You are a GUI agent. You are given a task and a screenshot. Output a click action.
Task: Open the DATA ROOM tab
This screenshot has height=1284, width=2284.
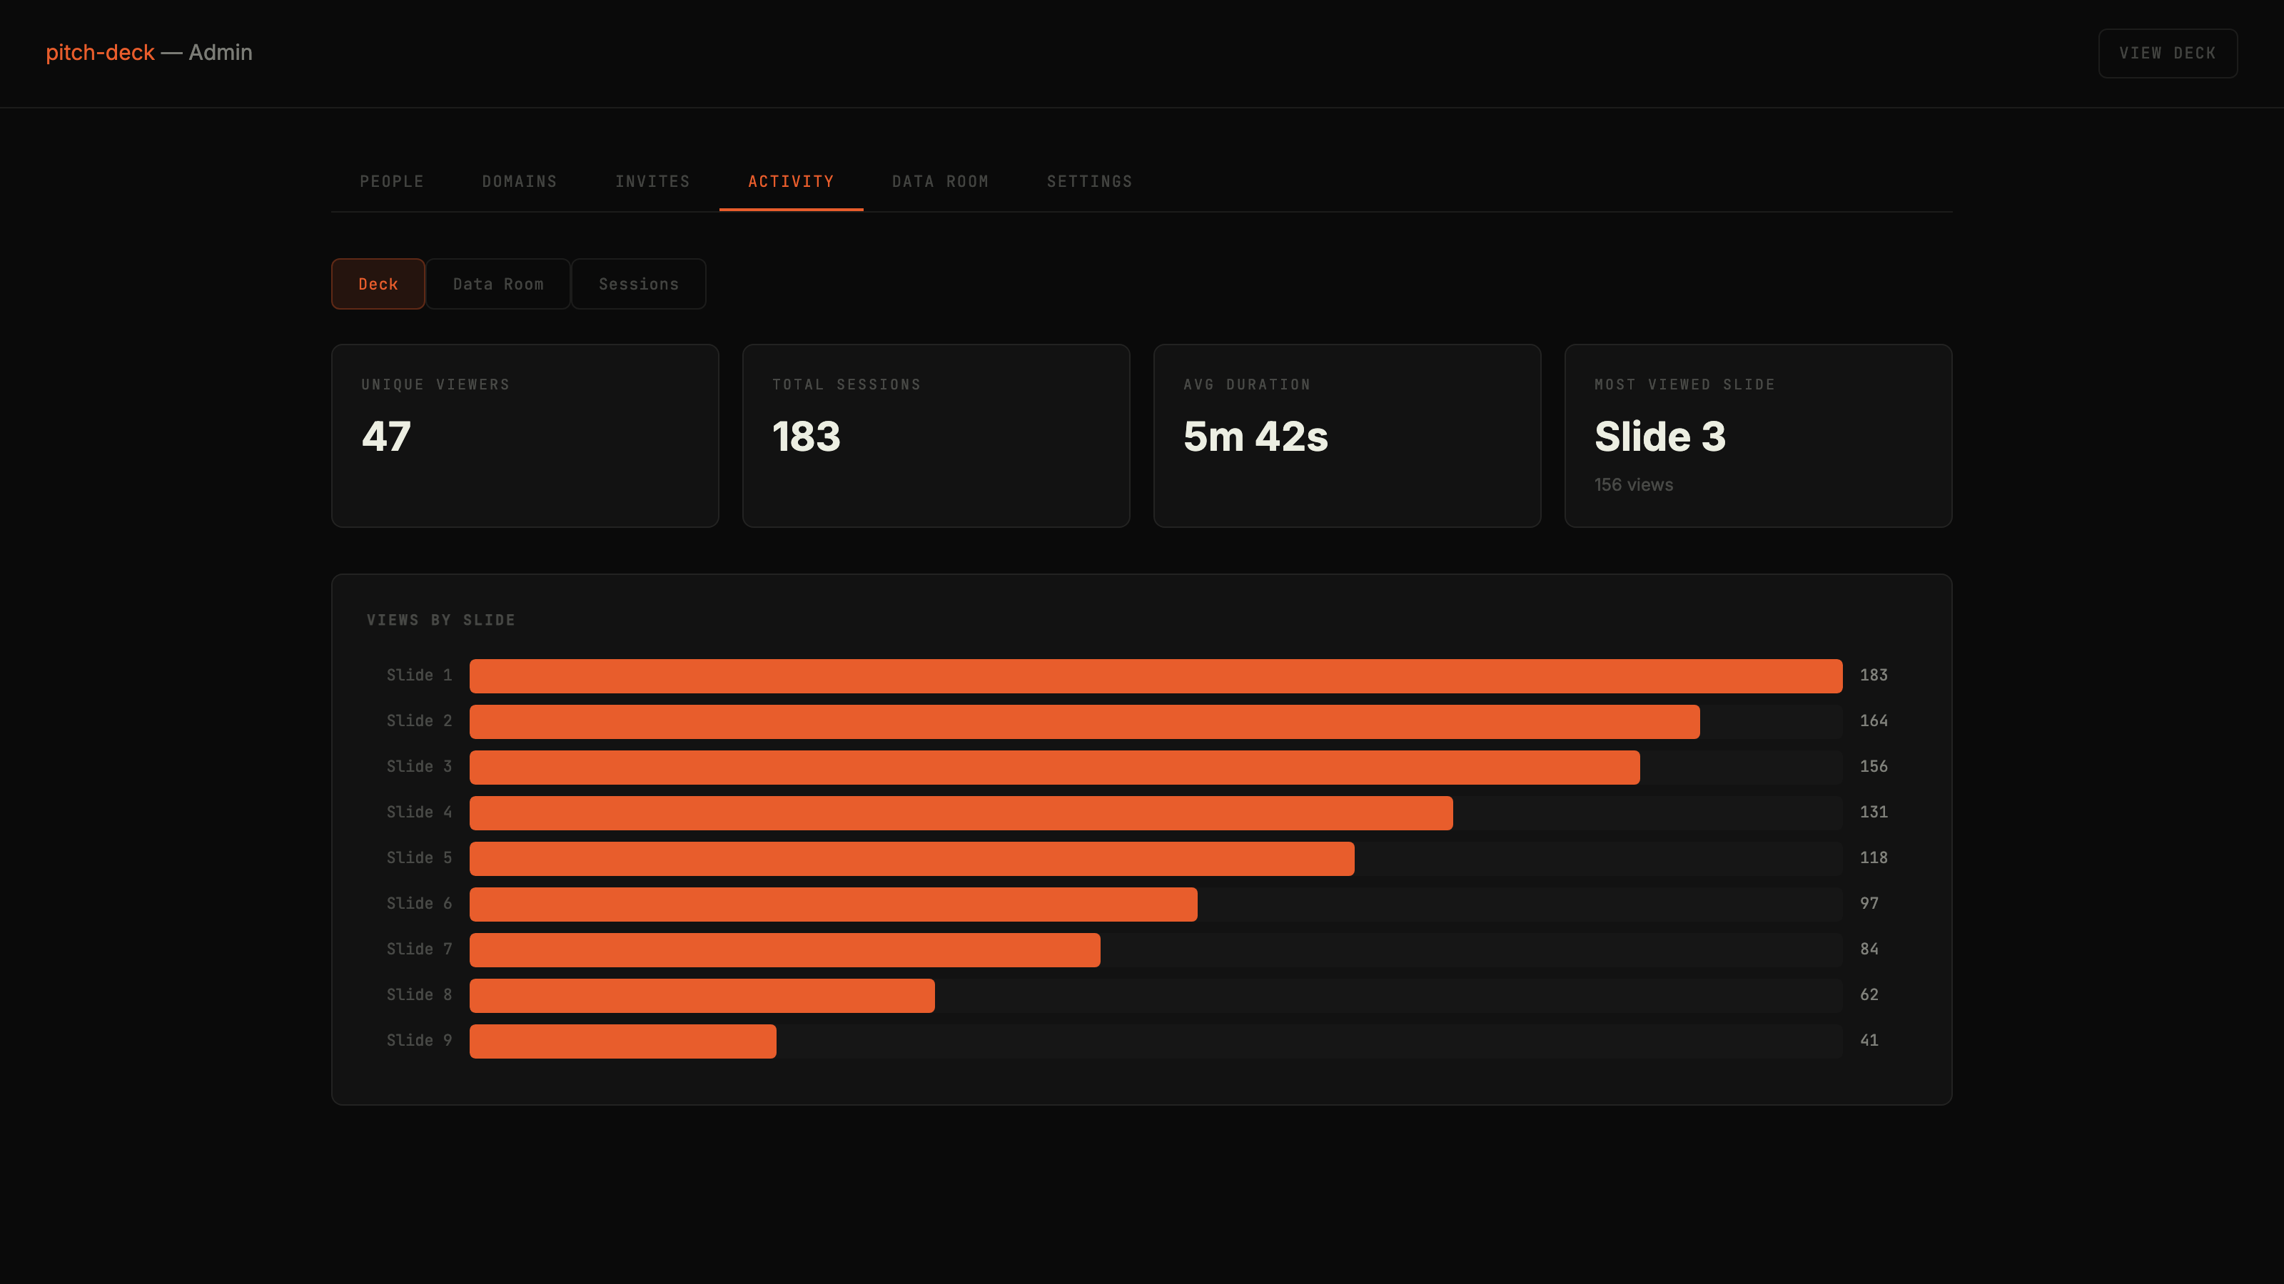pyautogui.click(x=940, y=182)
